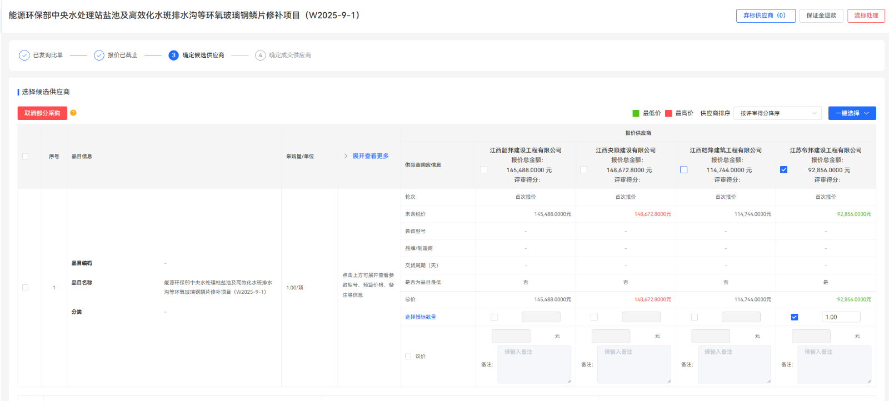This screenshot has height=401, width=889.
Task: Focus the 元 price field under 江西央顺
Action: (x=611, y=336)
